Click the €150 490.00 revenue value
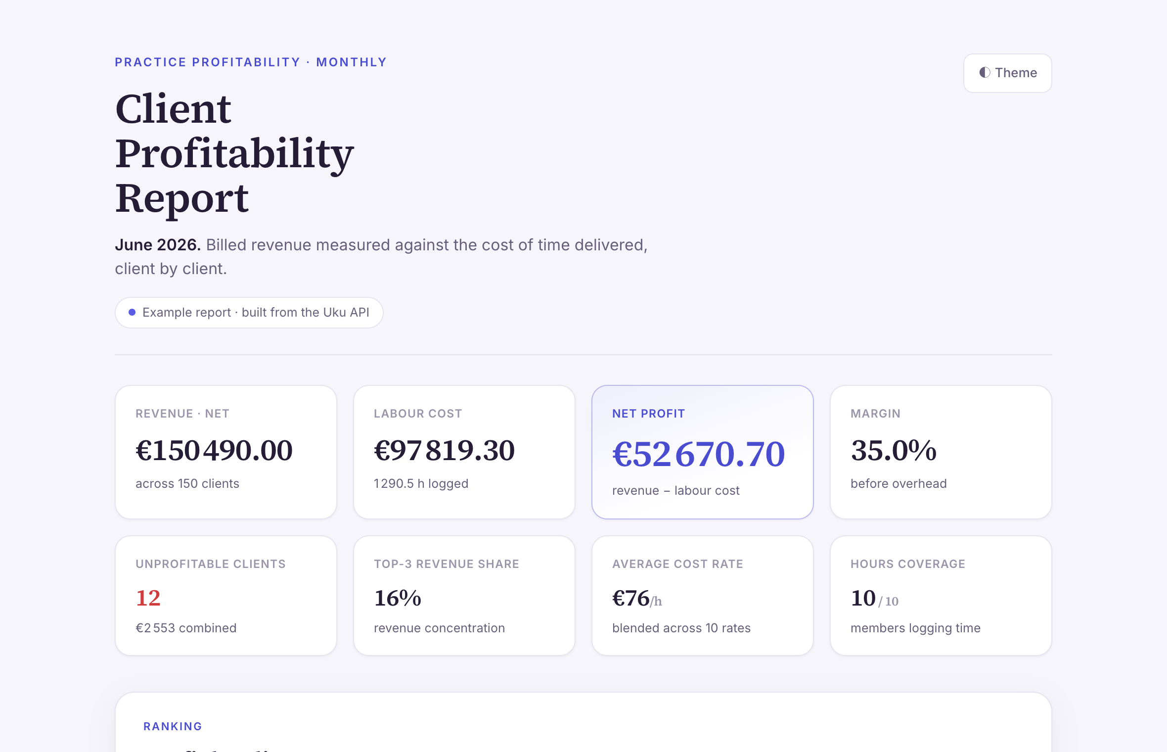Viewport: 1167px width, 752px height. point(214,450)
